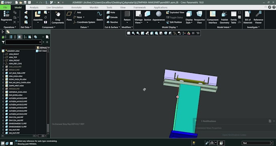Expand the ALT_BAG_TABLA.PRT tree node
The width and height of the screenshot is (276, 146).
pyautogui.click(x=3, y=73)
